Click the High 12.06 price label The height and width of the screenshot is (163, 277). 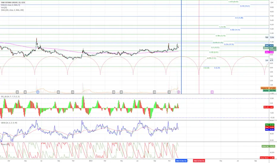tap(269, 37)
